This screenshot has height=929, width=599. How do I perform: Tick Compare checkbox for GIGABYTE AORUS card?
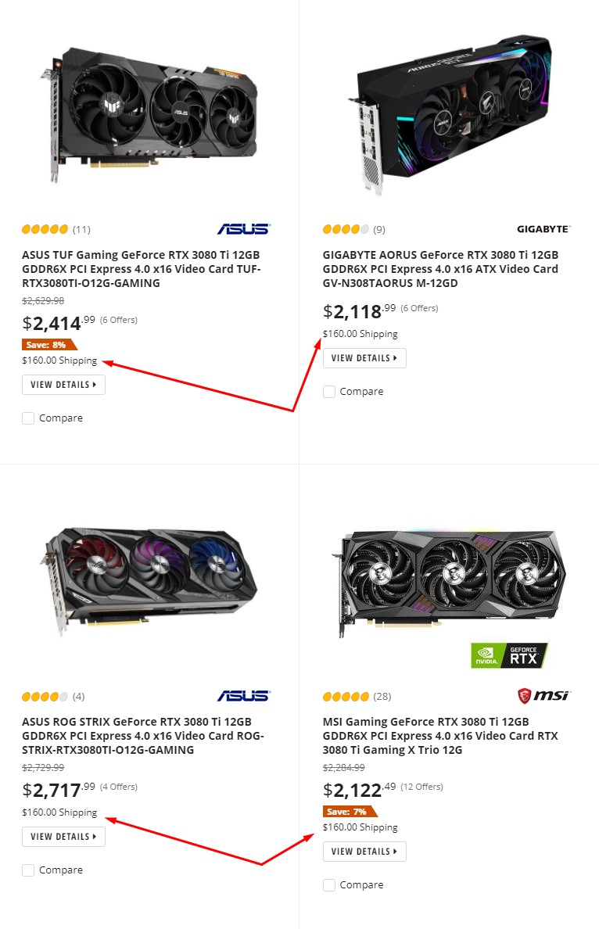pos(329,392)
